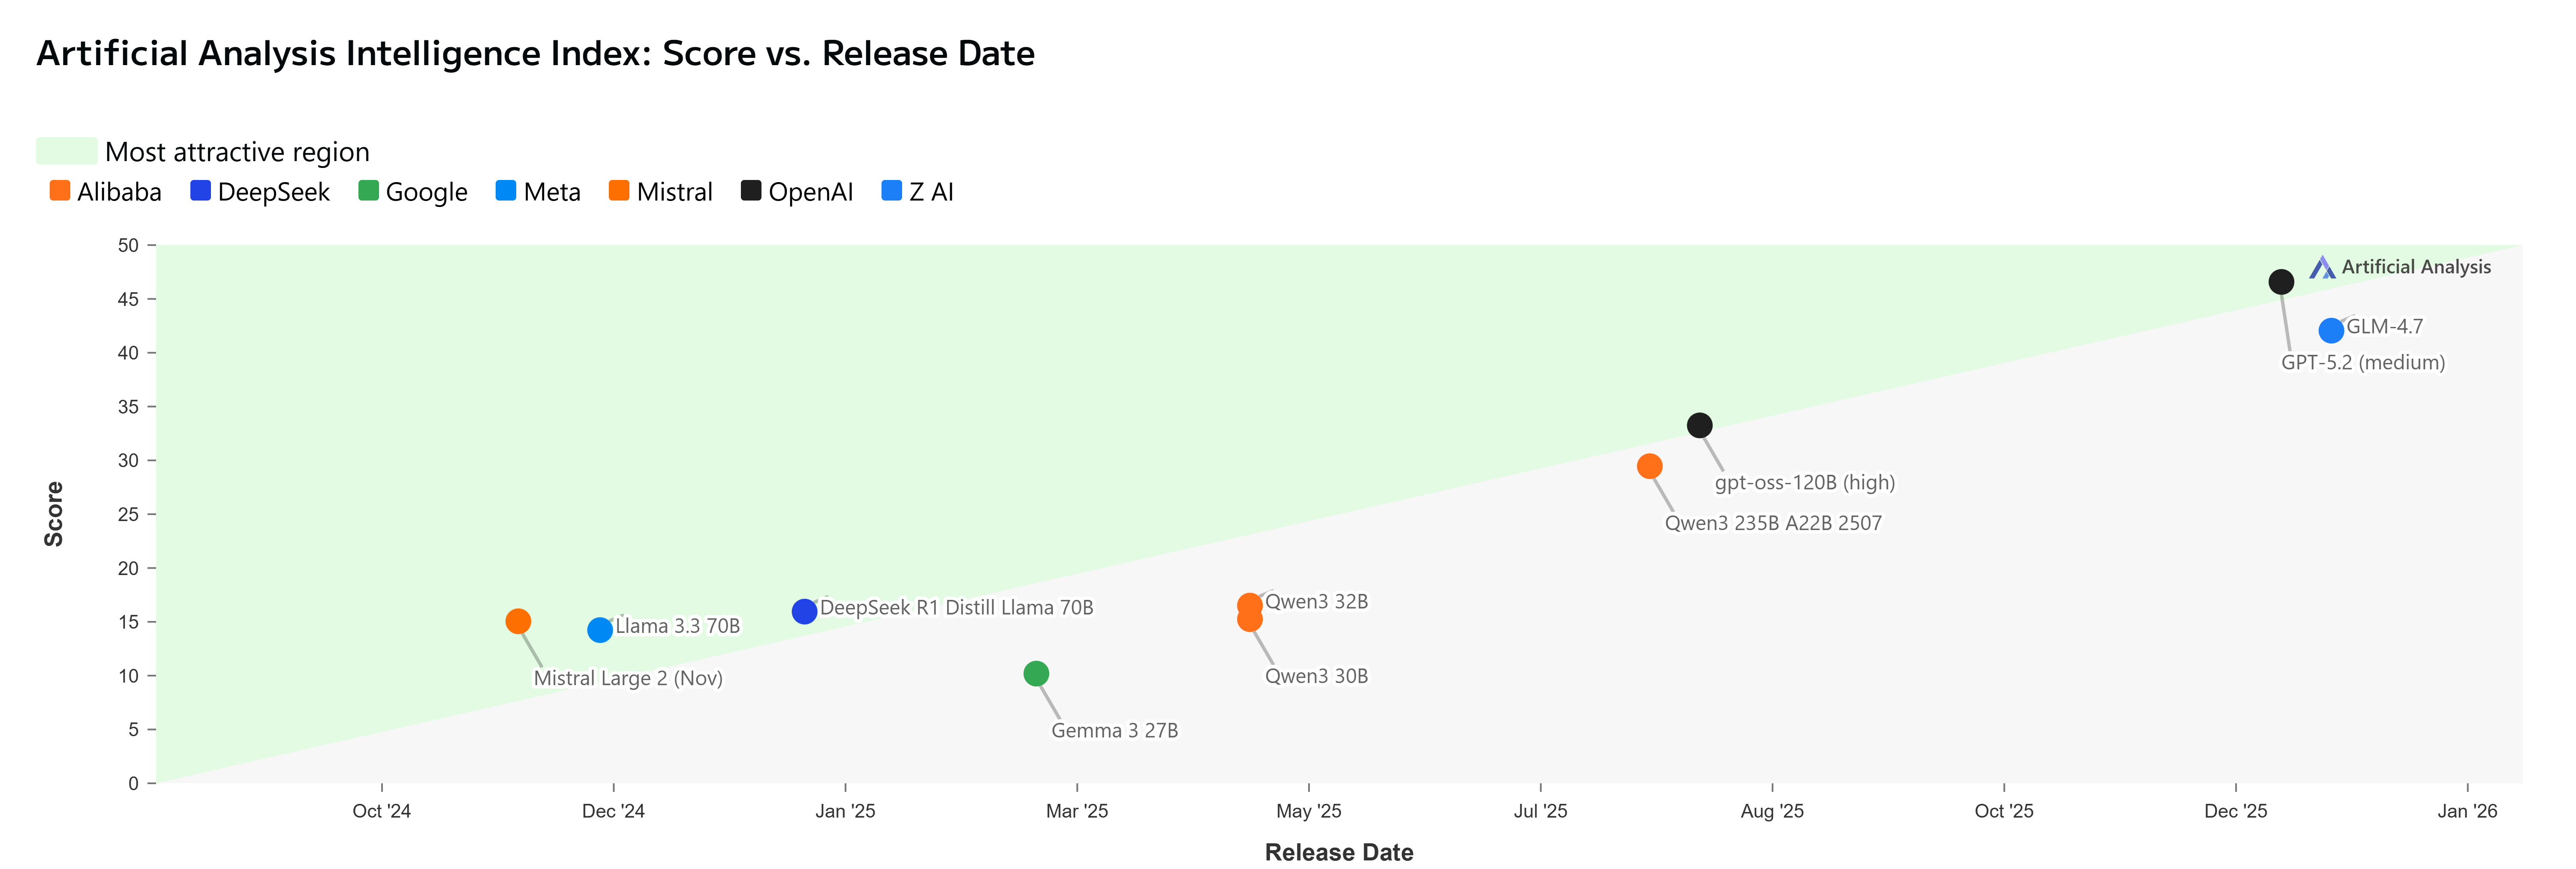The height and width of the screenshot is (869, 2576).
Task: Click the Mistral Large 2 (Nov) dot
Action: [518, 621]
